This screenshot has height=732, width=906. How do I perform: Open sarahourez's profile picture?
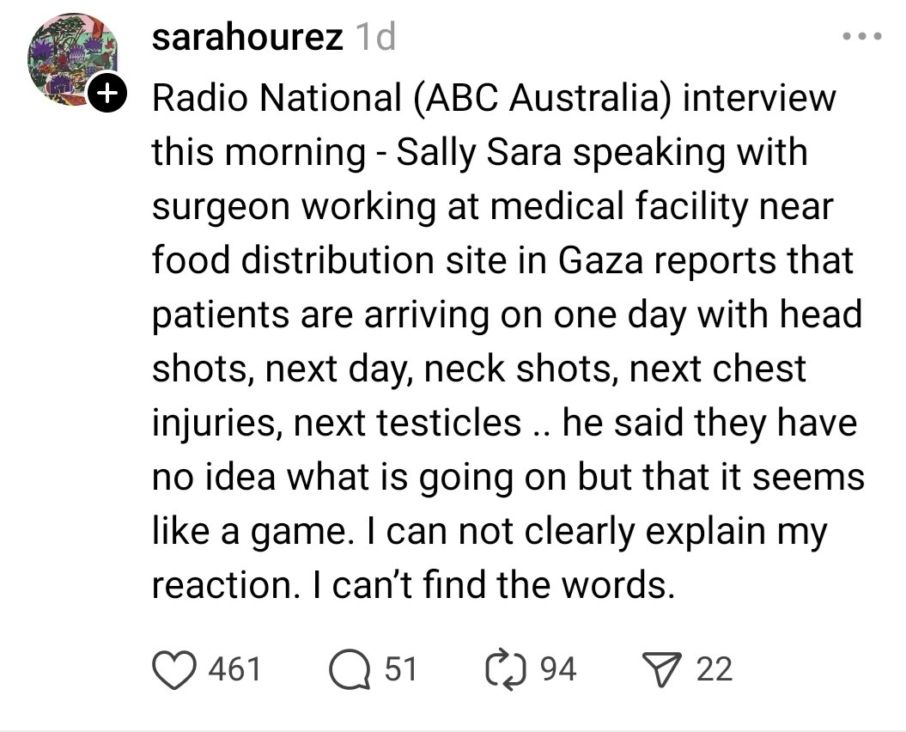click(x=70, y=60)
